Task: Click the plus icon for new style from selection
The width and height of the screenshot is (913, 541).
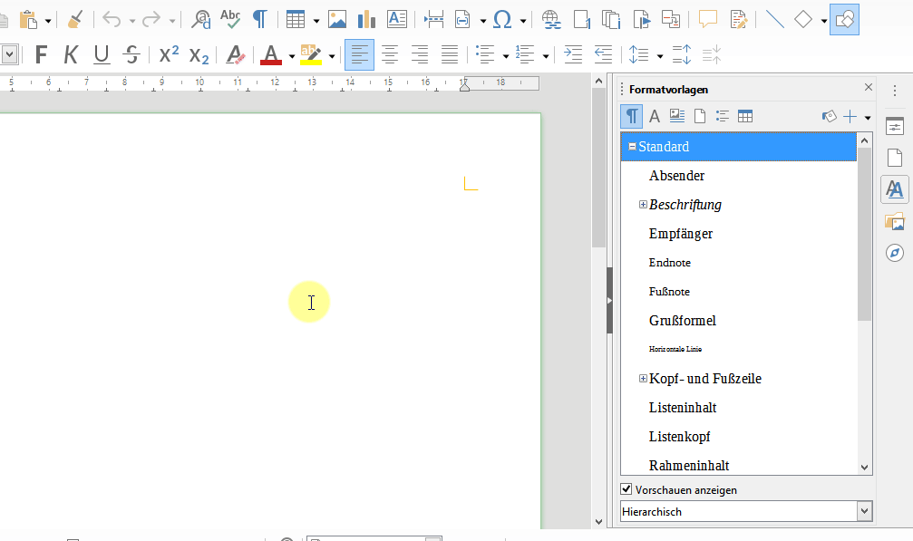Action: [x=850, y=116]
